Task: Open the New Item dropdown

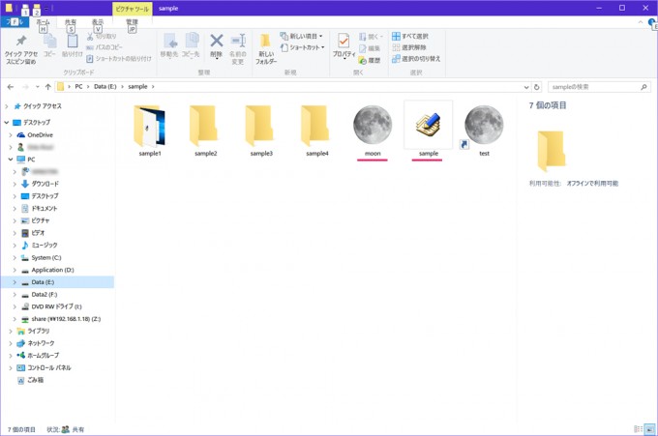Action: click(302, 36)
